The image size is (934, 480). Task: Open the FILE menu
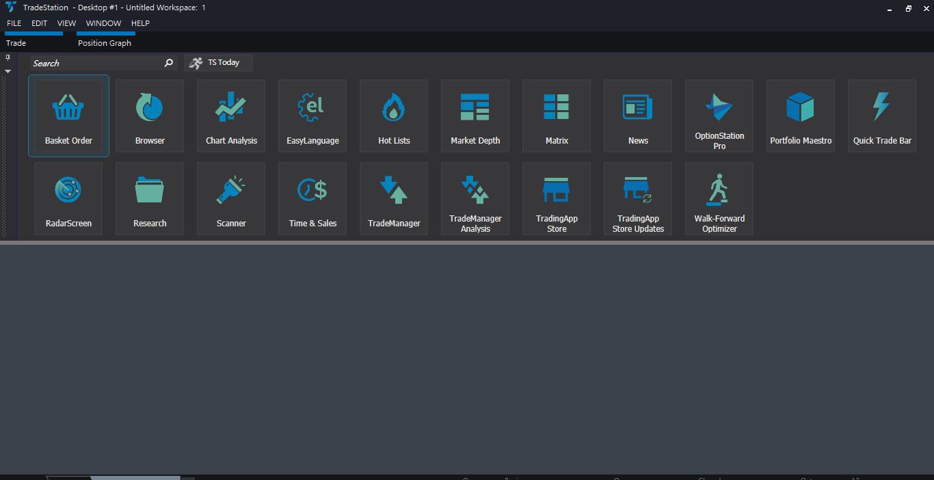click(x=14, y=23)
